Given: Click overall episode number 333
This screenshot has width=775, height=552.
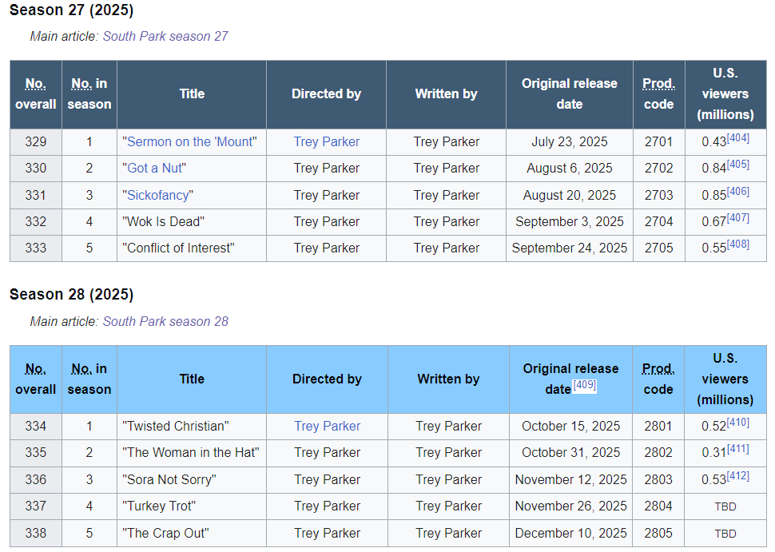Looking at the screenshot, I should [36, 248].
